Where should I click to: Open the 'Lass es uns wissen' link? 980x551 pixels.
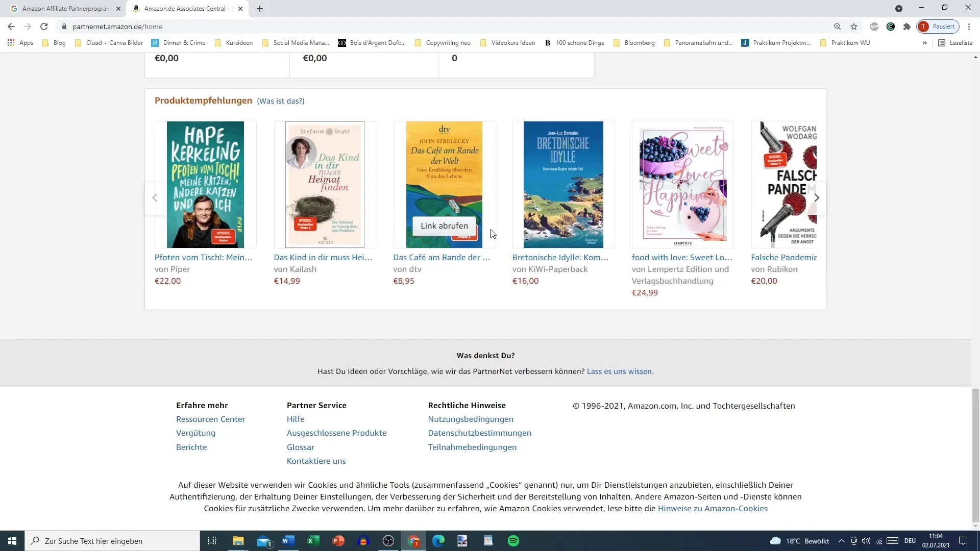coord(620,371)
